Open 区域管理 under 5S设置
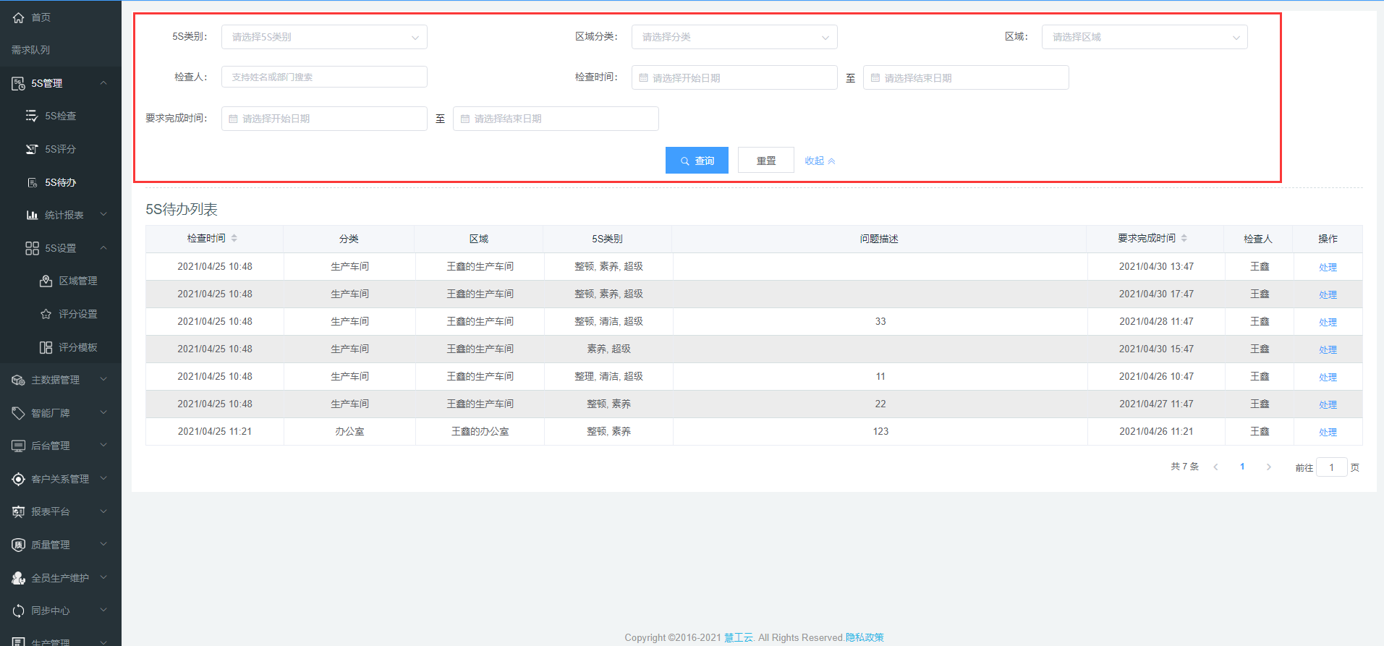Viewport: 1384px width, 646px height. coord(77,281)
